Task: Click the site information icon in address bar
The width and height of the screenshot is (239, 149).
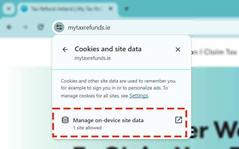Action: [x=59, y=27]
